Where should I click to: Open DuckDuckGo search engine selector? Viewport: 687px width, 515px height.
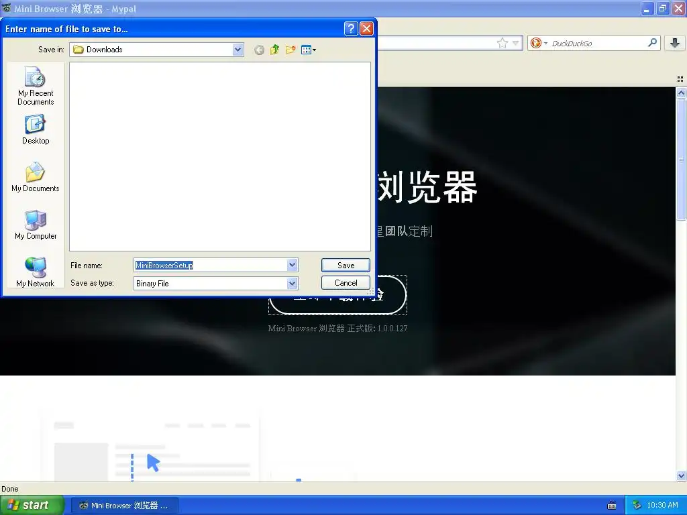coord(539,43)
